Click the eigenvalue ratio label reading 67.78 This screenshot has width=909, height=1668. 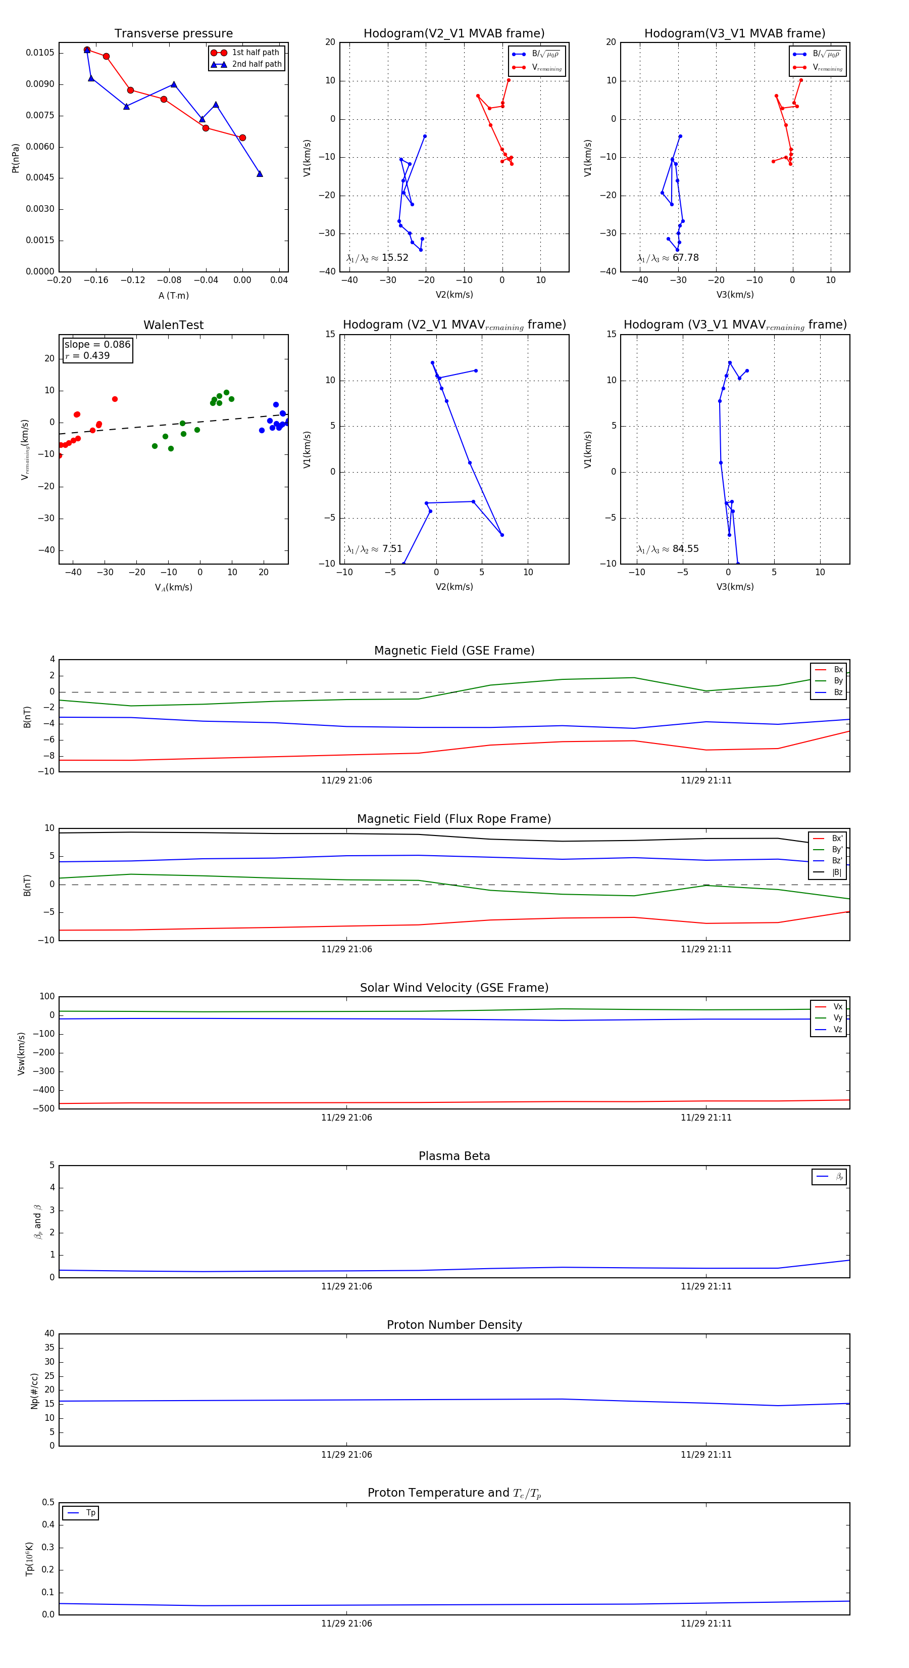coord(668,258)
